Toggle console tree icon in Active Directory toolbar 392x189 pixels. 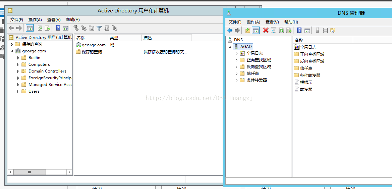(30, 28)
